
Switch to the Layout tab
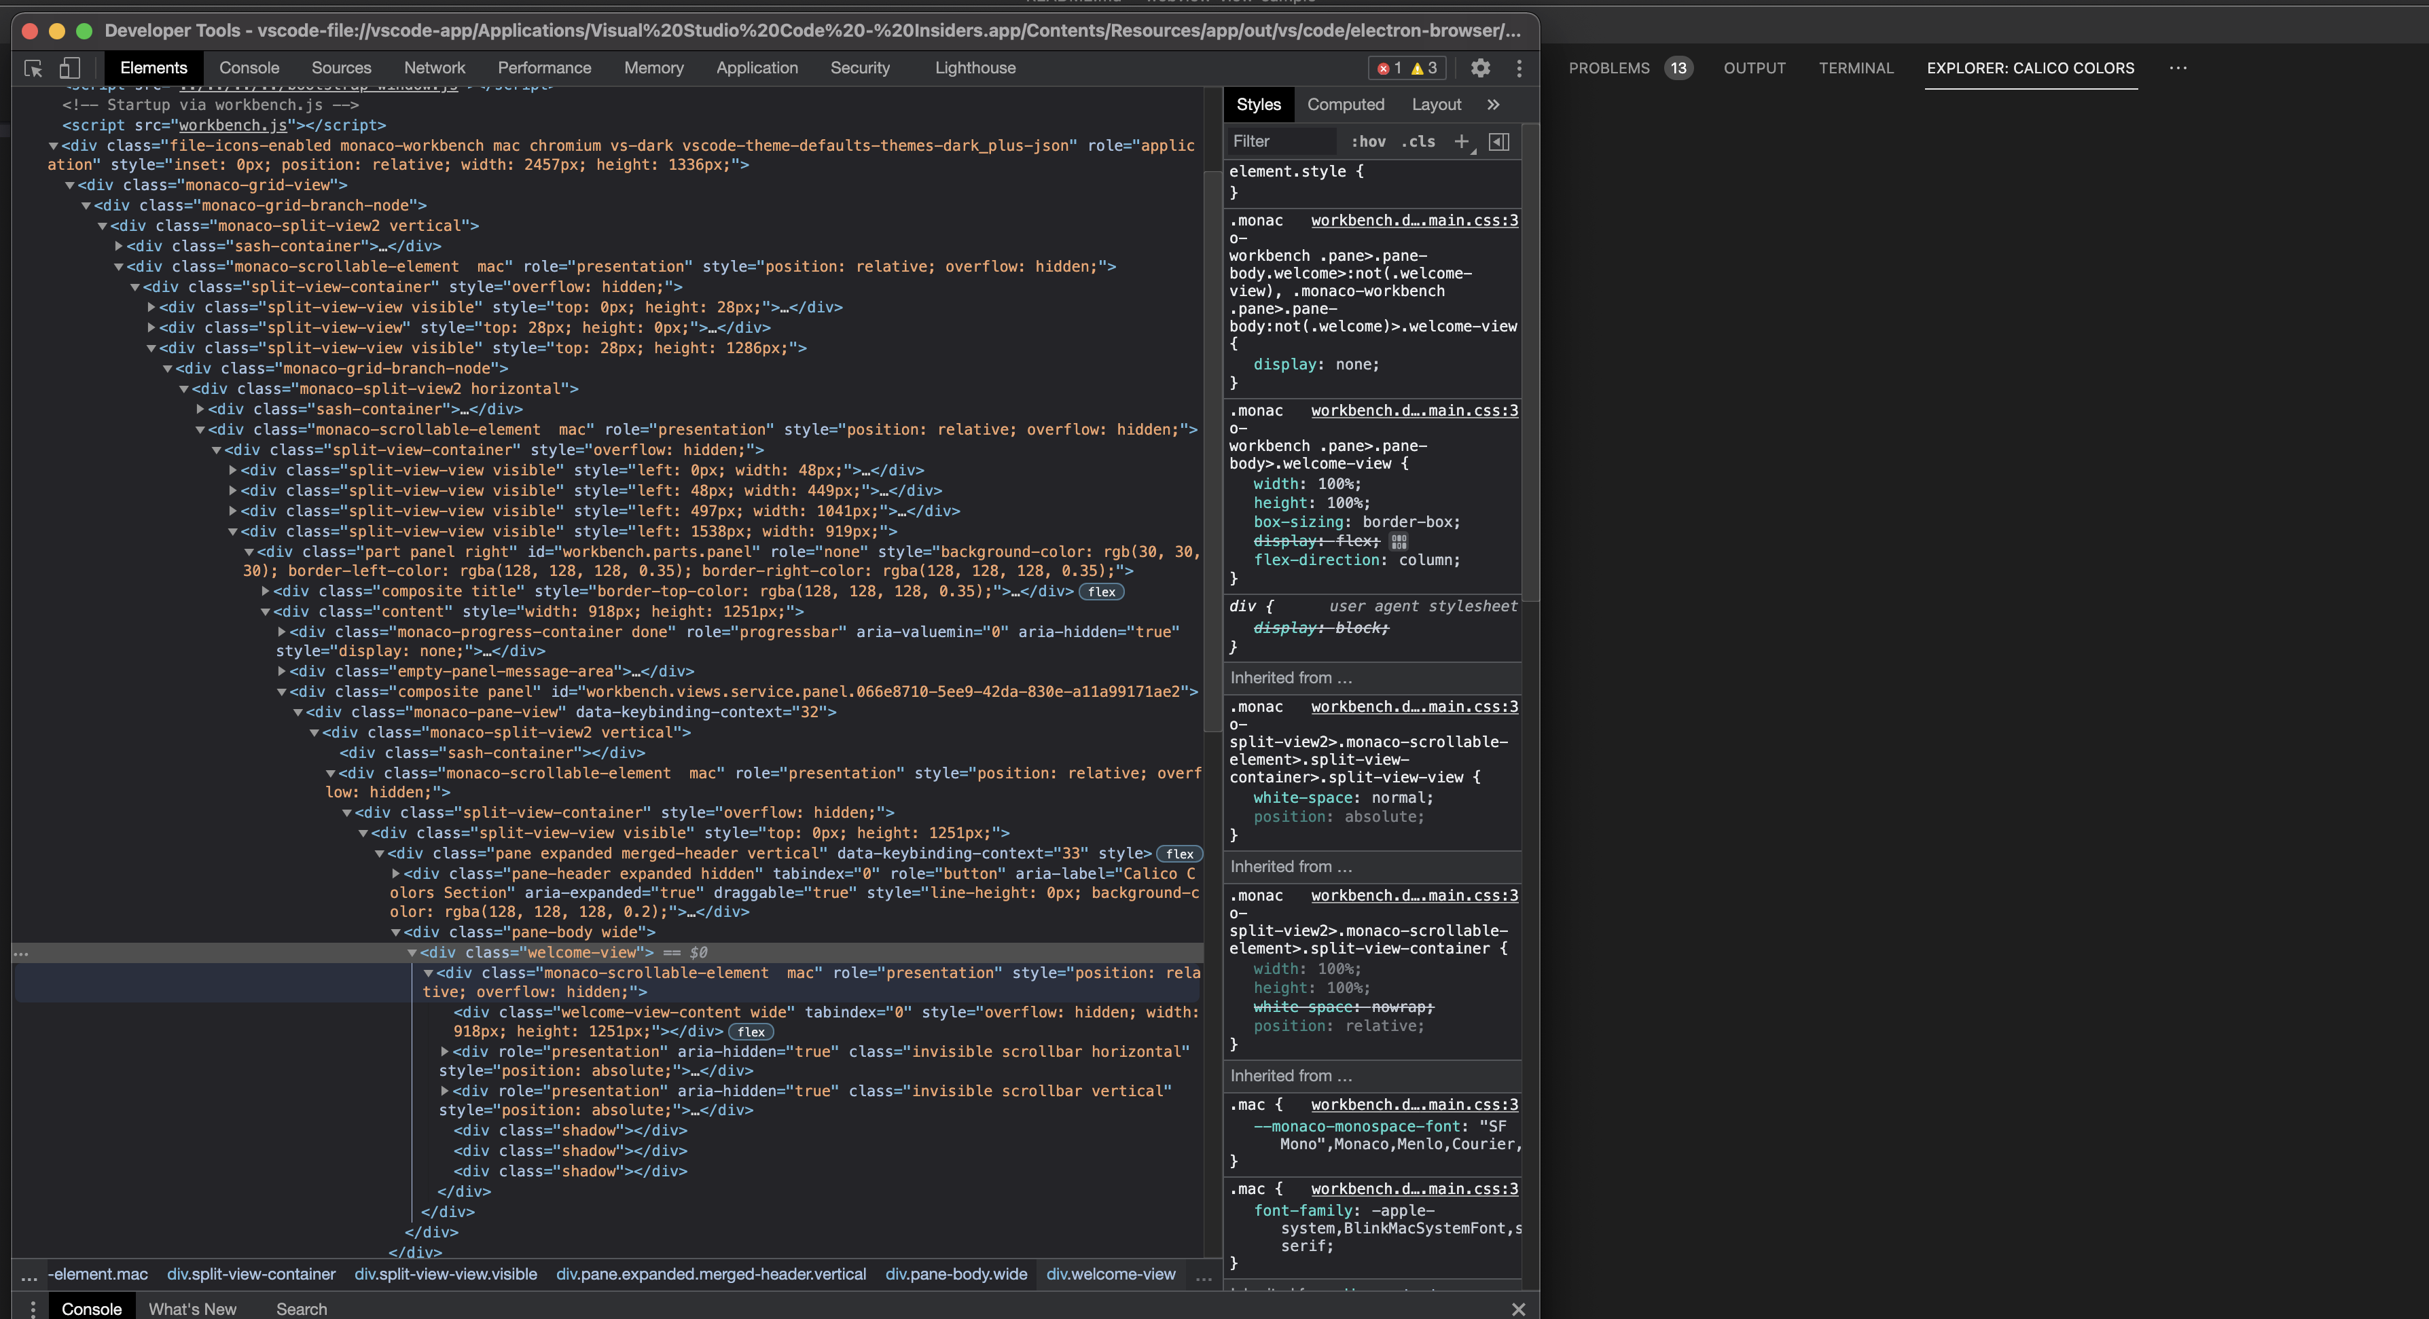pos(1436,105)
